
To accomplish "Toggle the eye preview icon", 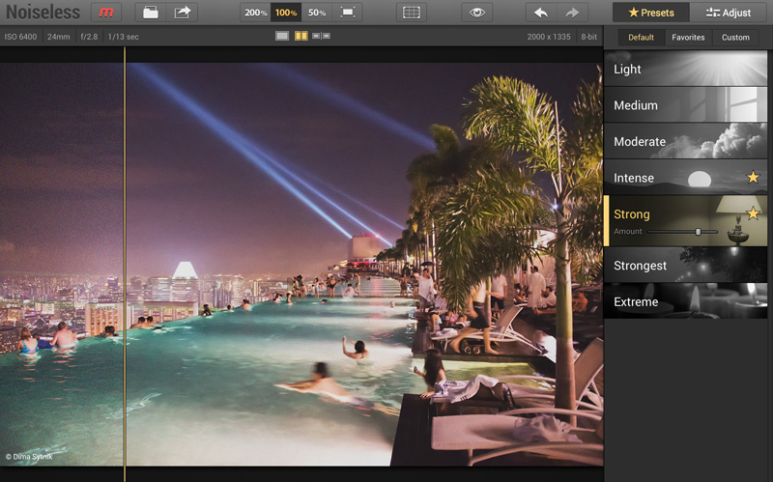I will (476, 13).
